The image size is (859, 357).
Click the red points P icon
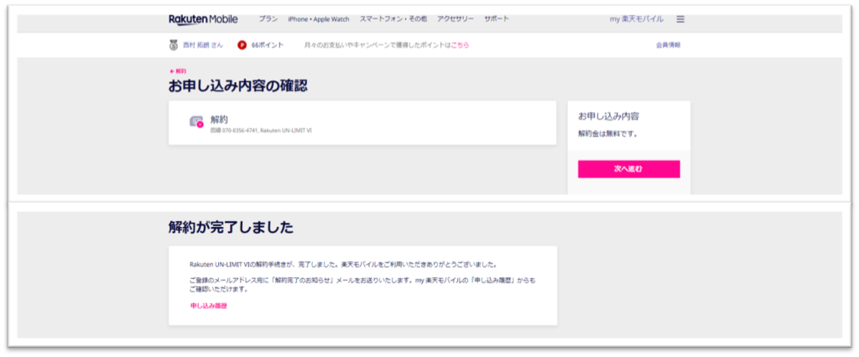click(242, 45)
